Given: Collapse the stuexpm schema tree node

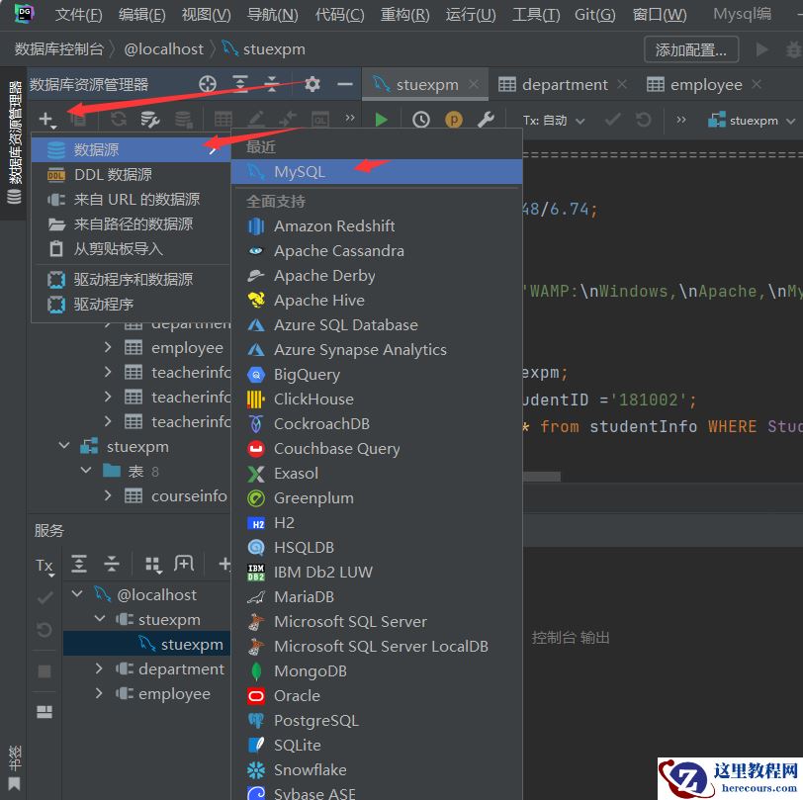Looking at the screenshot, I should (64, 446).
